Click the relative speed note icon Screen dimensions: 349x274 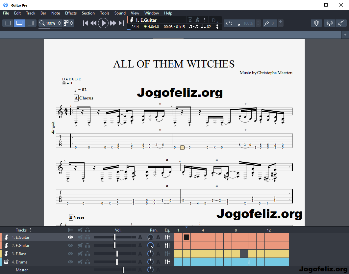(239, 23)
